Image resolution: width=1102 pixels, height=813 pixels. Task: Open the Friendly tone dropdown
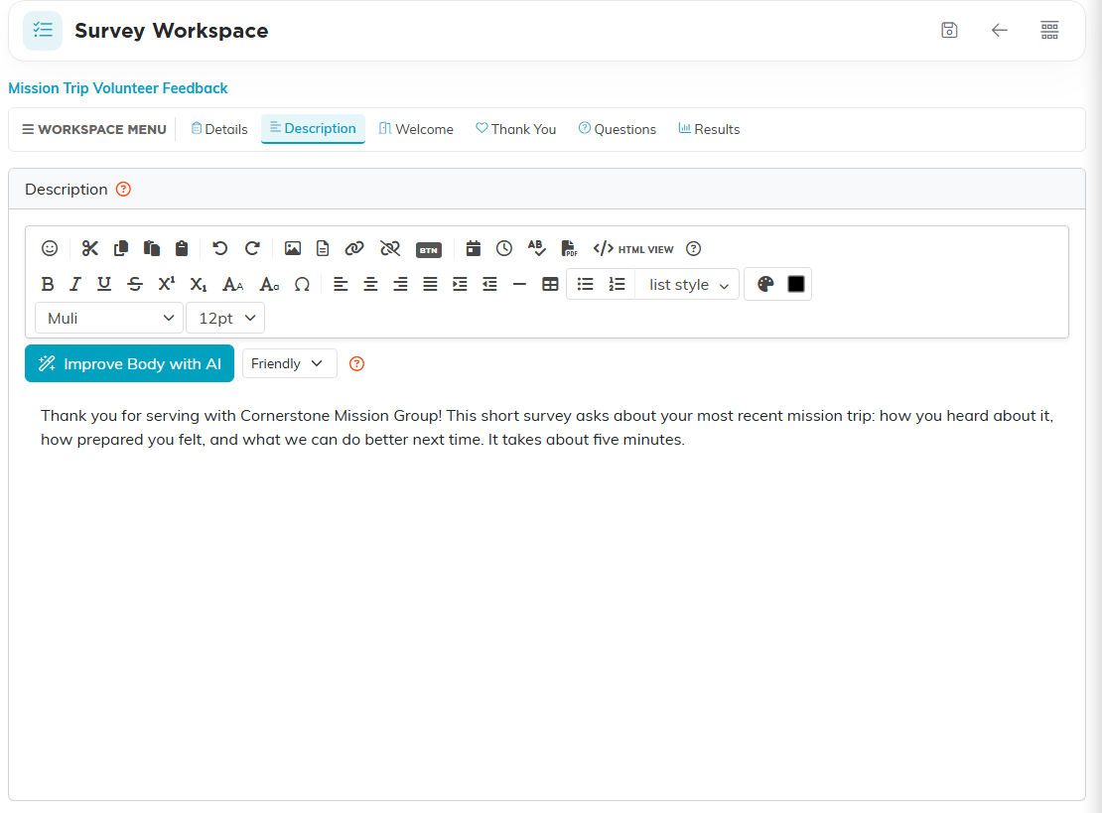[290, 363]
